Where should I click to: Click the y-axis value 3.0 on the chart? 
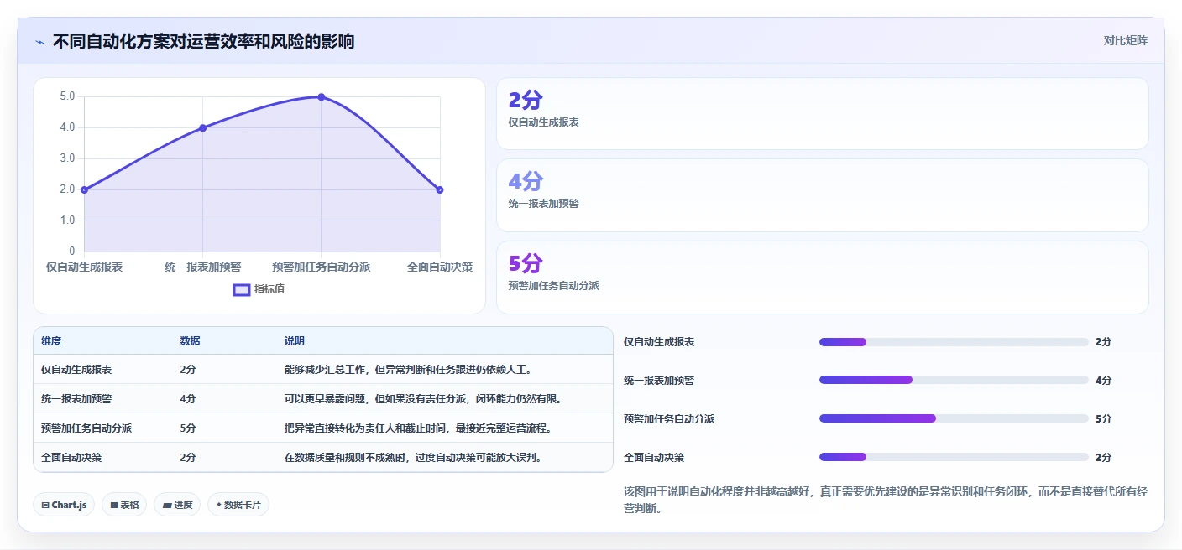(67, 158)
